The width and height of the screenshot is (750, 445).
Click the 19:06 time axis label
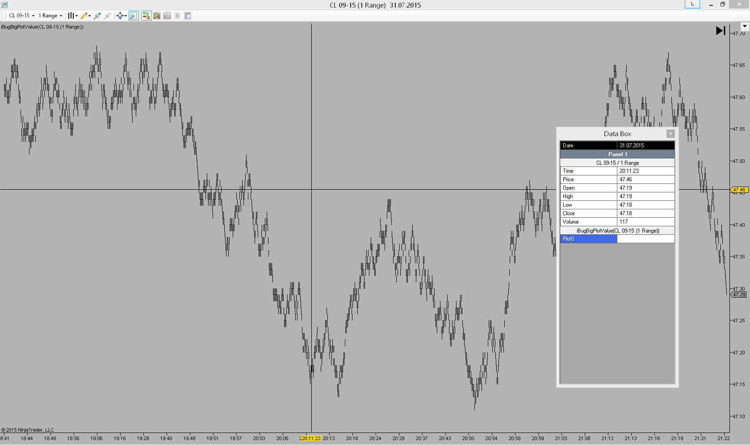pyautogui.click(x=96, y=438)
